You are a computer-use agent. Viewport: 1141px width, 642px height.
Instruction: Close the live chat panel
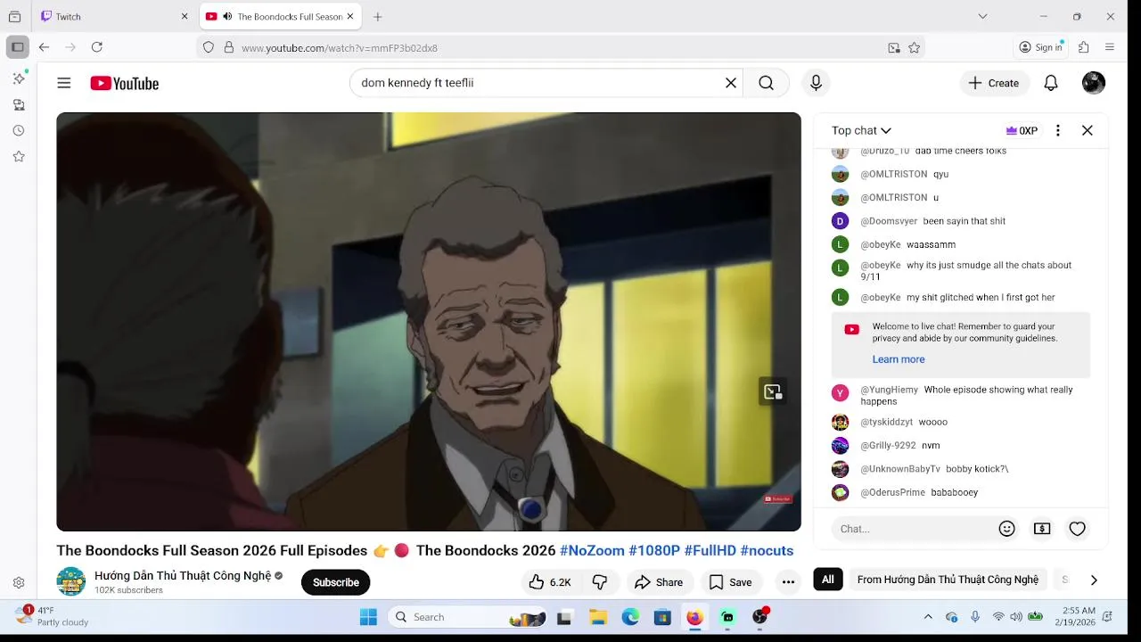(x=1088, y=130)
